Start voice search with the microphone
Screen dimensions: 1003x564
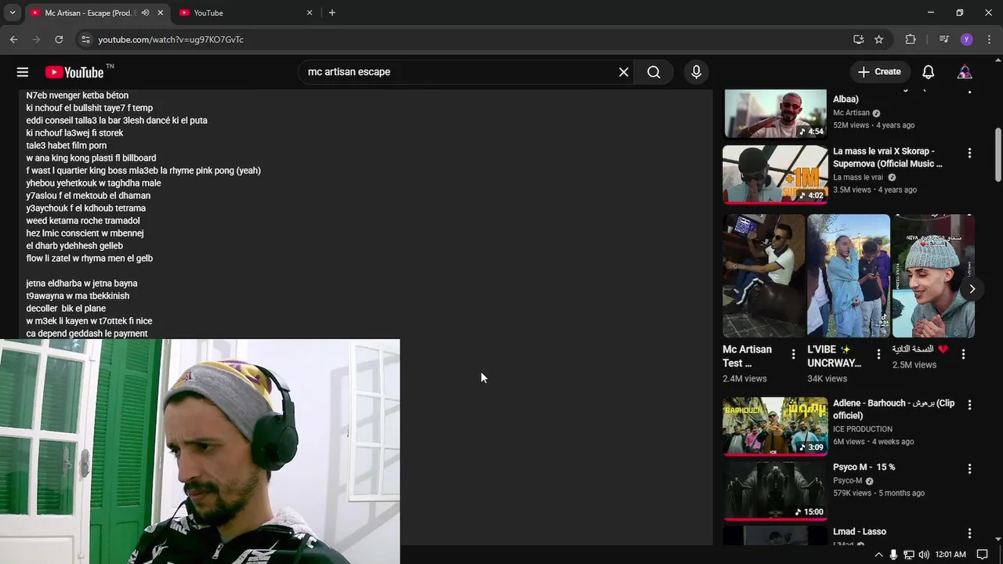(696, 72)
